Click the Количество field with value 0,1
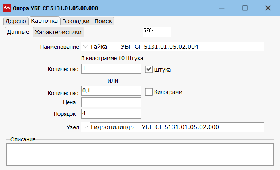This screenshot has width=280, height=170. pos(111,91)
